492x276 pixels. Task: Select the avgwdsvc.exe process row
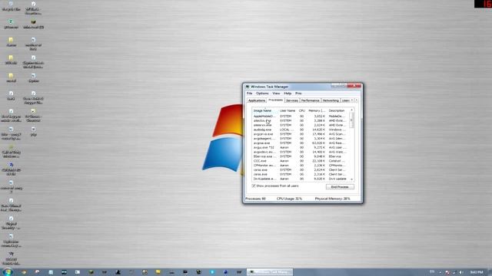coord(301,152)
